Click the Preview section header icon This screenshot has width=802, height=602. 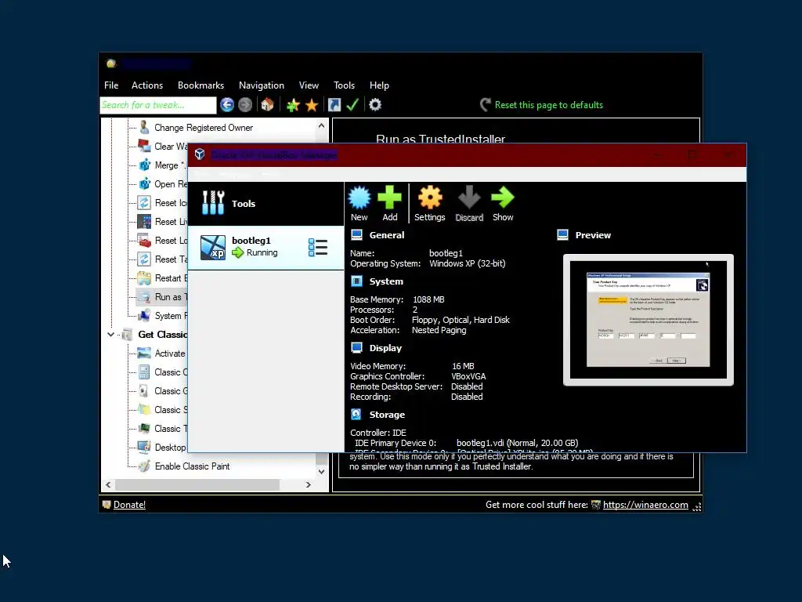pyautogui.click(x=562, y=235)
